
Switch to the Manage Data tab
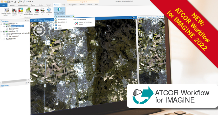[x=23, y=5]
